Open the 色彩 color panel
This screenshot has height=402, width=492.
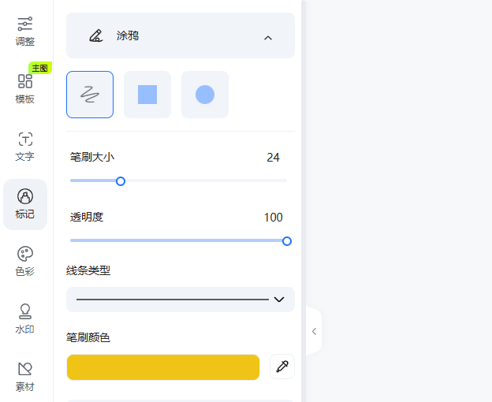[x=25, y=262]
